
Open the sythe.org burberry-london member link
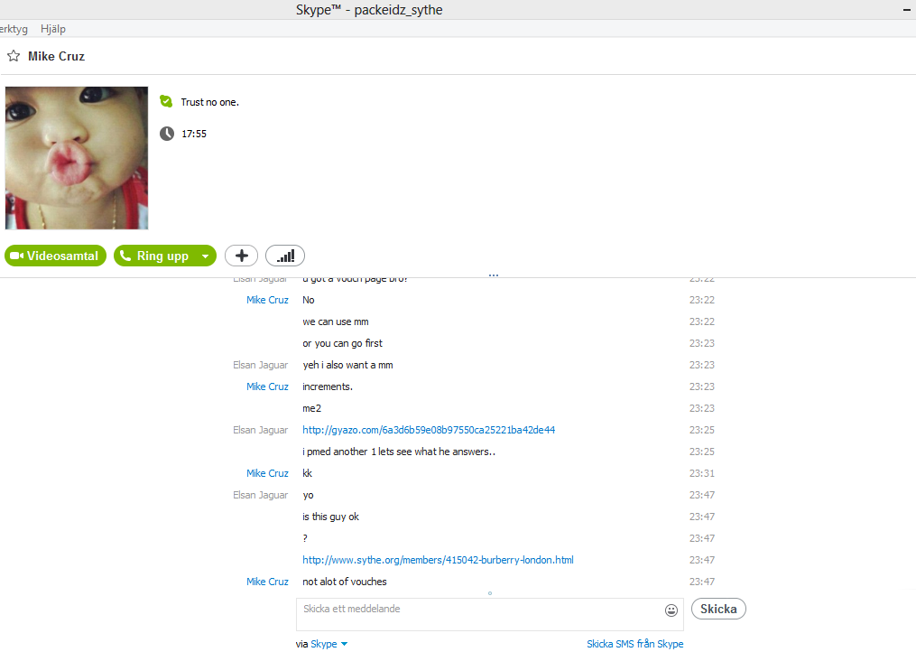point(438,560)
